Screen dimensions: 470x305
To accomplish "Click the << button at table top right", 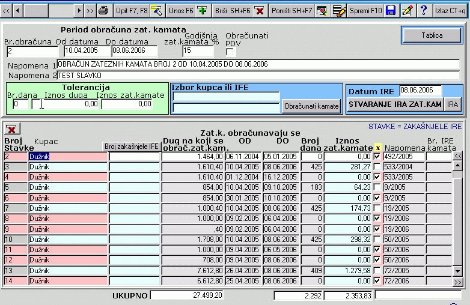I will click(x=458, y=156).
